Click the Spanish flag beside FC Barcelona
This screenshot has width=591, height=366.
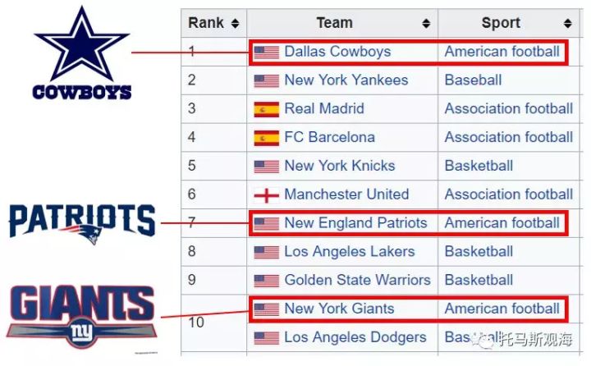(x=266, y=138)
